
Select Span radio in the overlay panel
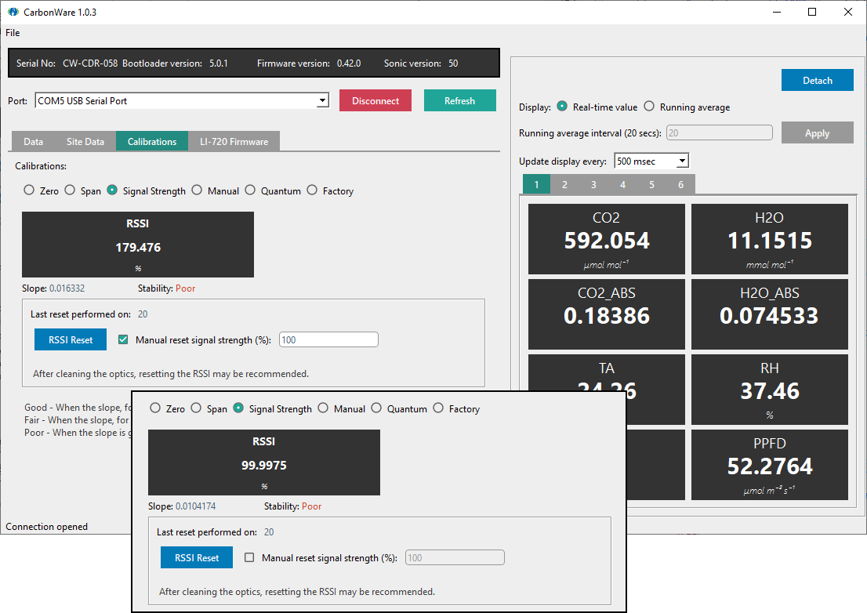196,408
